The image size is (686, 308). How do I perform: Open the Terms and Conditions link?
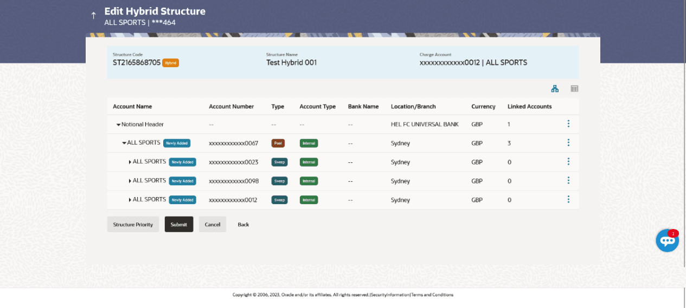432,295
